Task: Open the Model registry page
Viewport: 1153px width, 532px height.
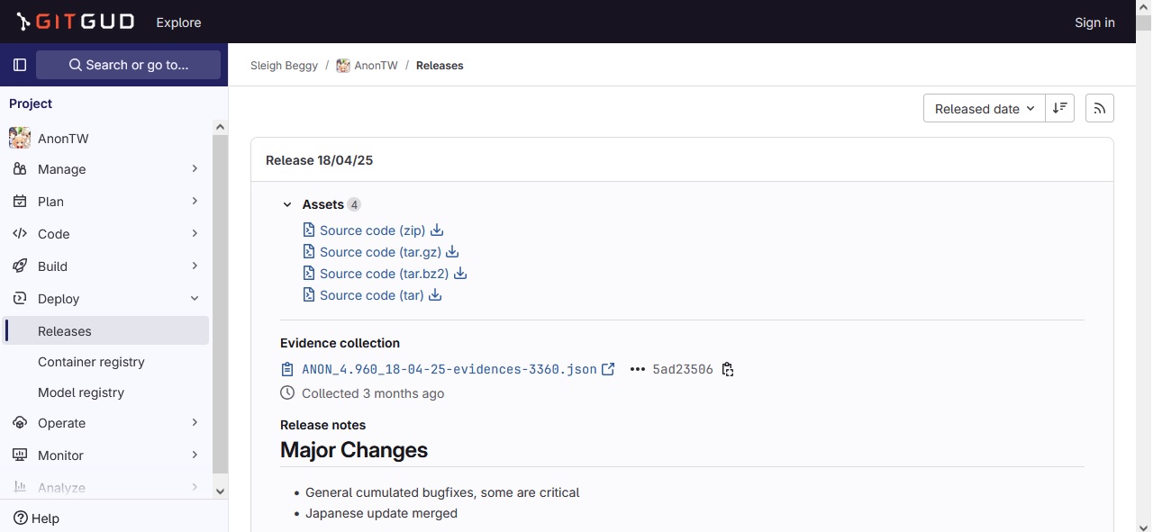Action: 81,392
